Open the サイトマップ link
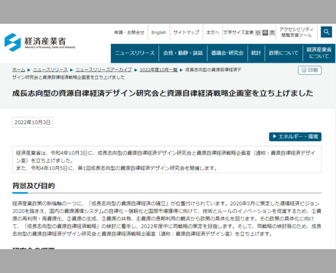This screenshot has height=273, width=336. (x=186, y=32)
